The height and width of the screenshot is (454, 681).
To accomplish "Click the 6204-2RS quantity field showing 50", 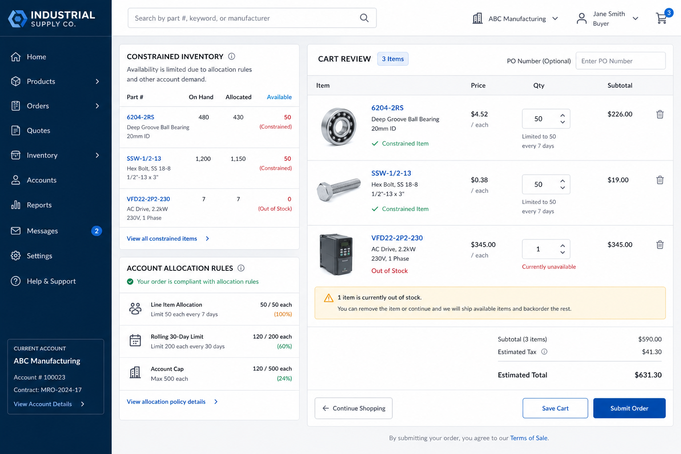I will 546,119.
